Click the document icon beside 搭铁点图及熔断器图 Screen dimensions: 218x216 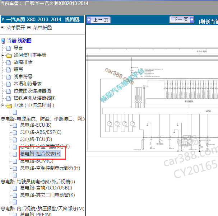click(x=9, y=98)
